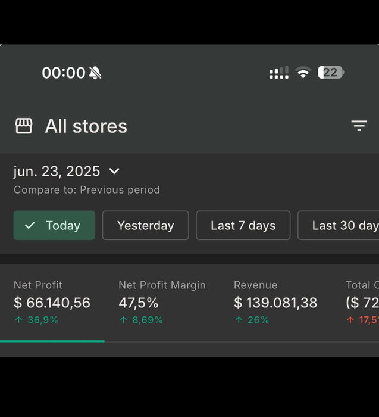Switch to the Revenue metric tab
379x417 pixels.
click(x=275, y=303)
